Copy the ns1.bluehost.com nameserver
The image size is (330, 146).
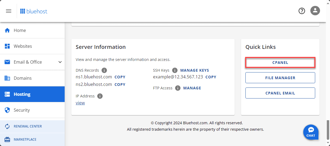(x=120, y=77)
